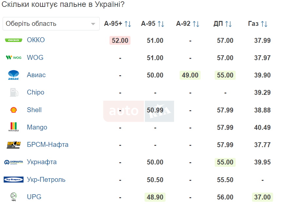
Task: Click the highlighted 52.00 A-95+ price
Action: pos(120,41)
